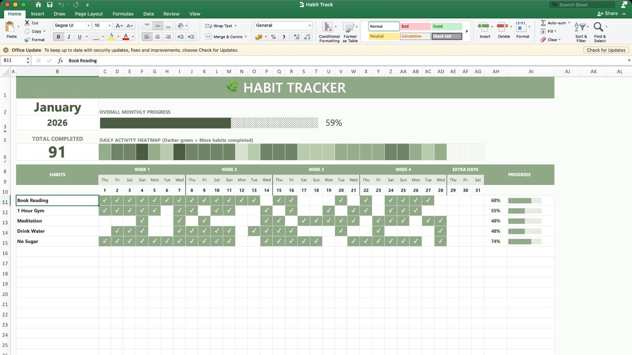The width and height of the screenshot is (632, 355).
Task: Toggle Underline formatting
Action: [79, 37]
